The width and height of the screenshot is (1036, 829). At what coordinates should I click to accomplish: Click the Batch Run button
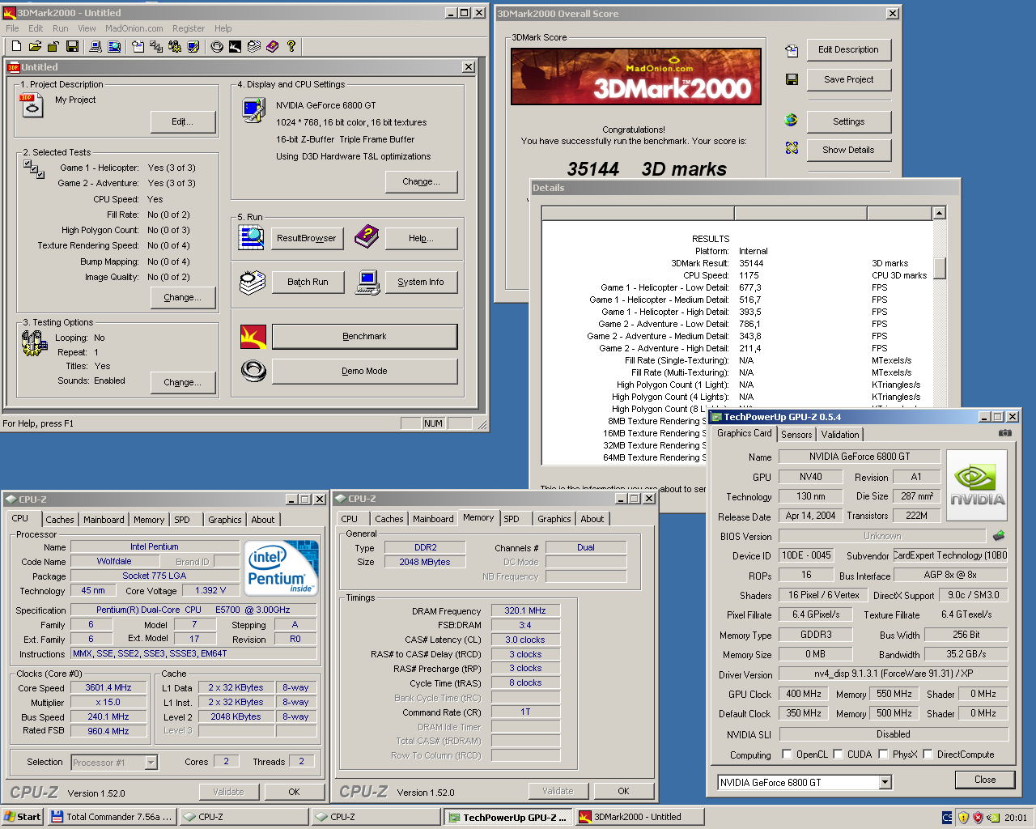coord(308,282)
